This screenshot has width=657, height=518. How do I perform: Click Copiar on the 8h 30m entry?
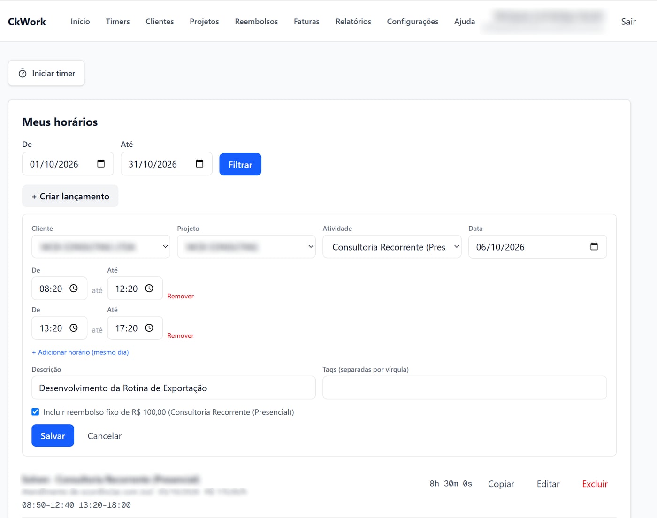[501, 484]
